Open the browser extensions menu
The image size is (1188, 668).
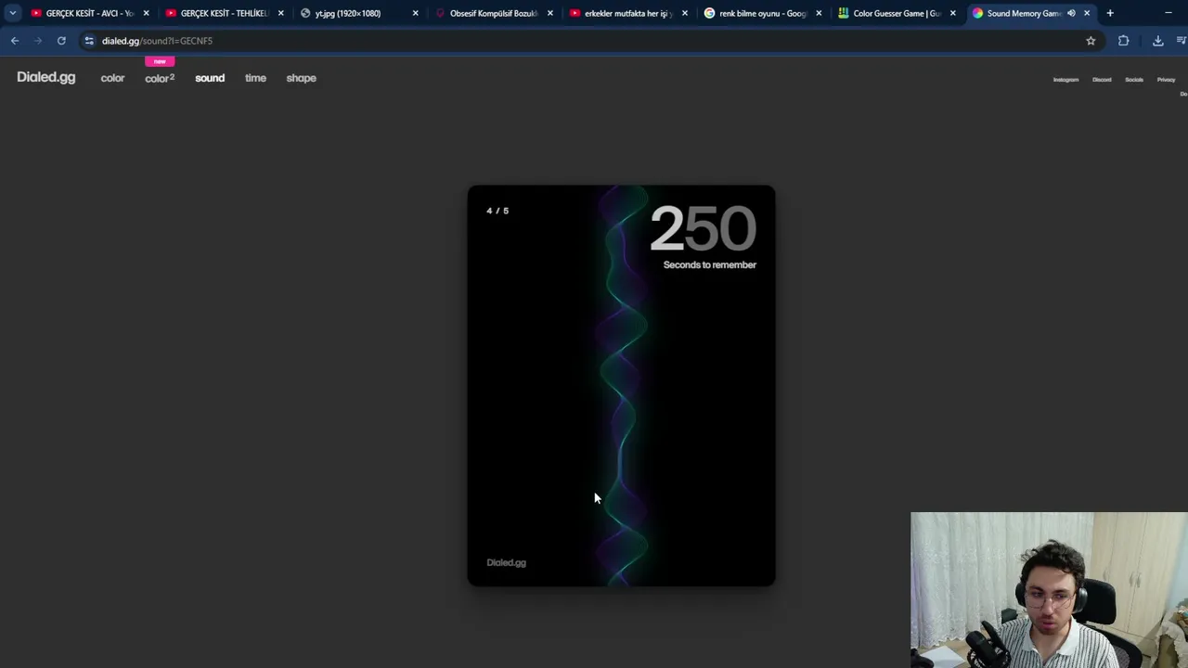pos(1123,41)
